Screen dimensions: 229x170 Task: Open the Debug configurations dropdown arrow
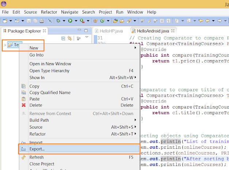[x=64, y=21]
